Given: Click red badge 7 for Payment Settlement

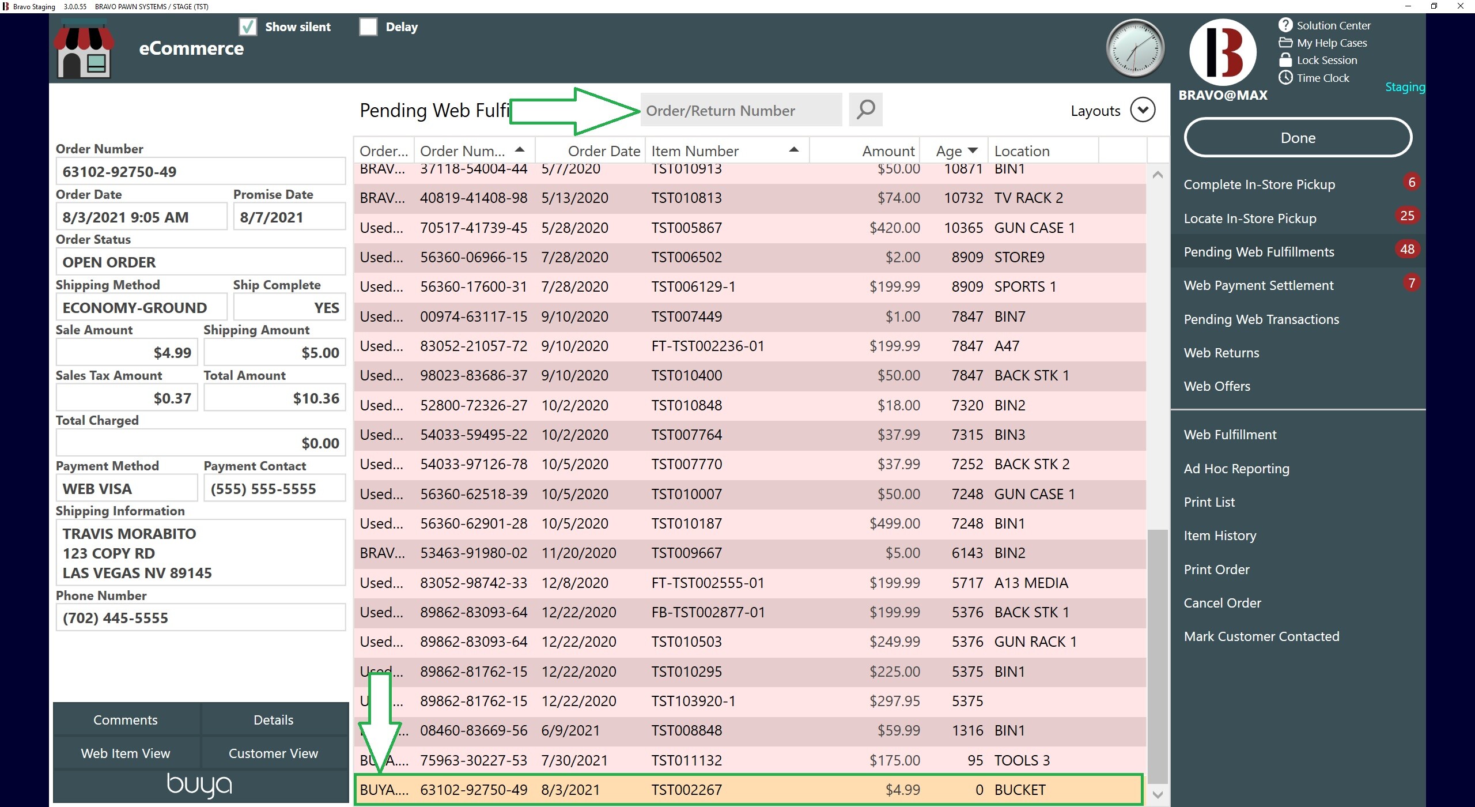Looking at the screenshot, I should (1411, 283).
